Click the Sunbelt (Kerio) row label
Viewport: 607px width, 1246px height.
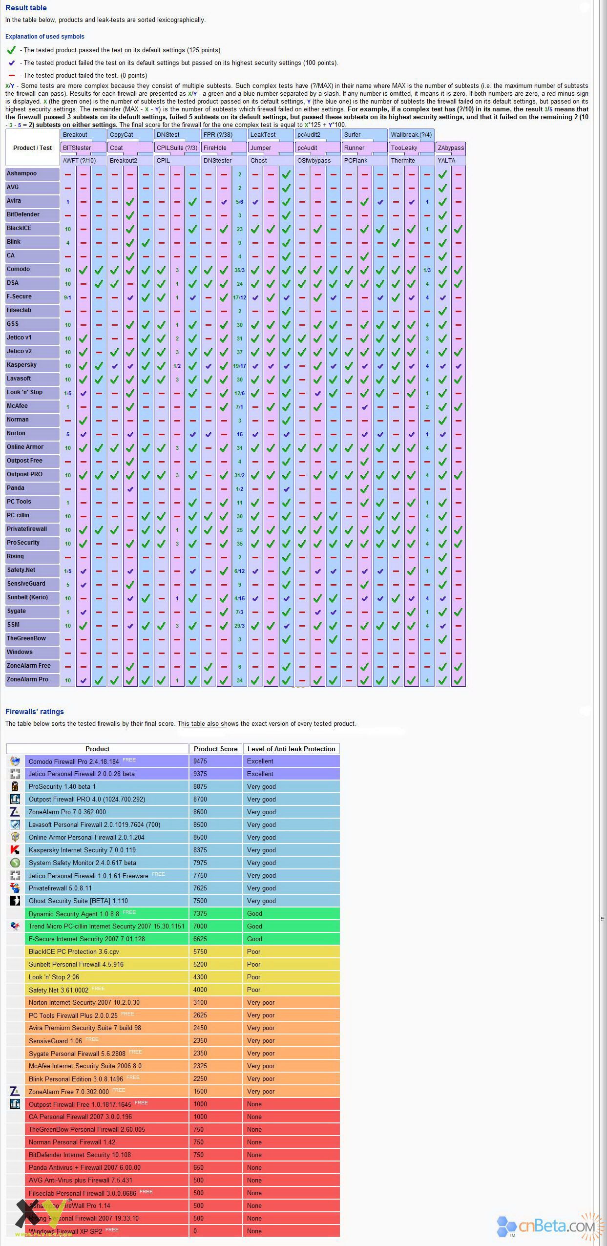click(32, 597)
